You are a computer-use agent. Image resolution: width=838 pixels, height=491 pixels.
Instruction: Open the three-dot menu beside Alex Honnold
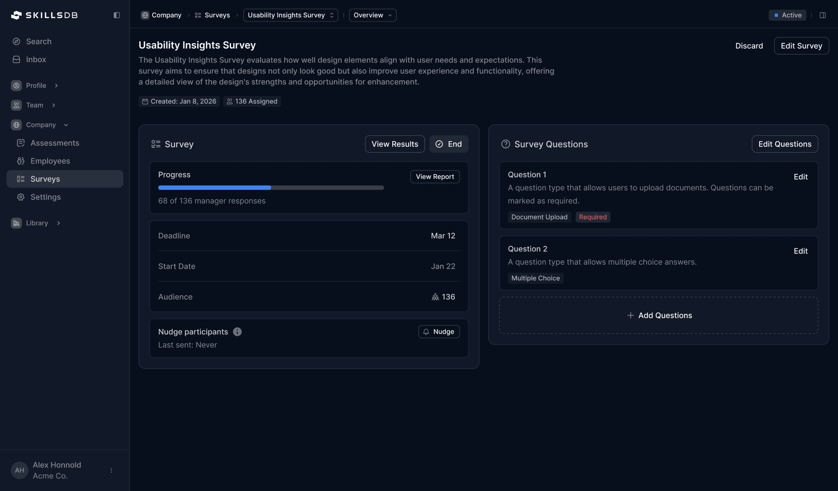coord(111,470)
